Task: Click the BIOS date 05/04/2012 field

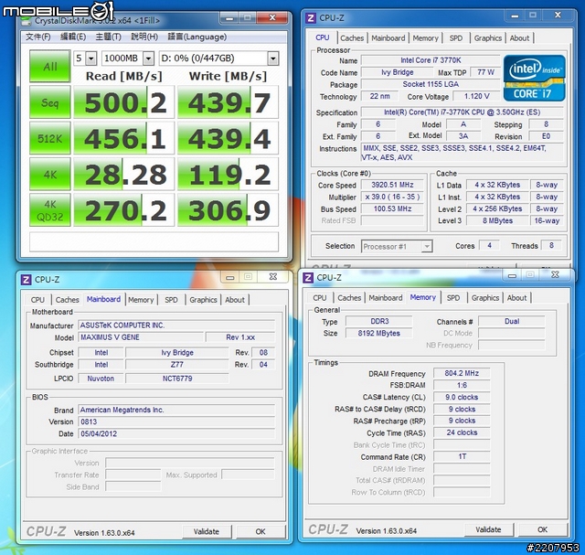Action: pyautogui.click(x=176, y=433)
